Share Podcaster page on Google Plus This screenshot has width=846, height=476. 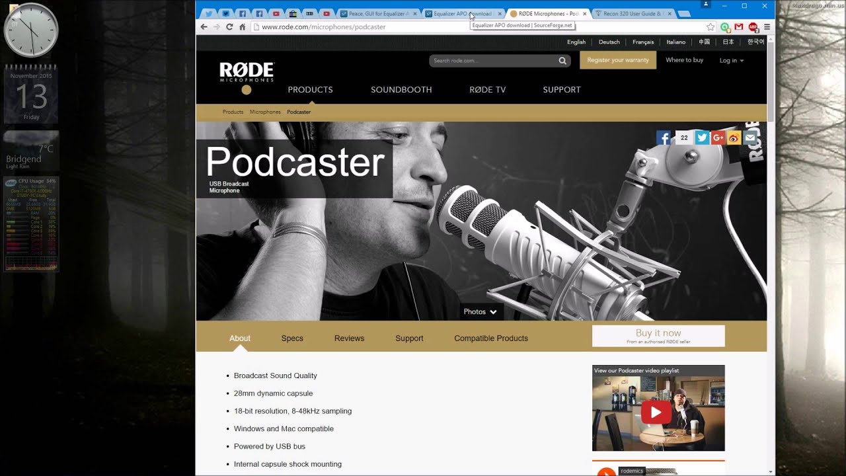(x=718, y=138)
